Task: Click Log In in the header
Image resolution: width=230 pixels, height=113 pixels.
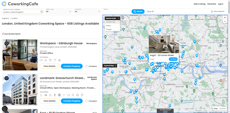Action: point(221,4)
